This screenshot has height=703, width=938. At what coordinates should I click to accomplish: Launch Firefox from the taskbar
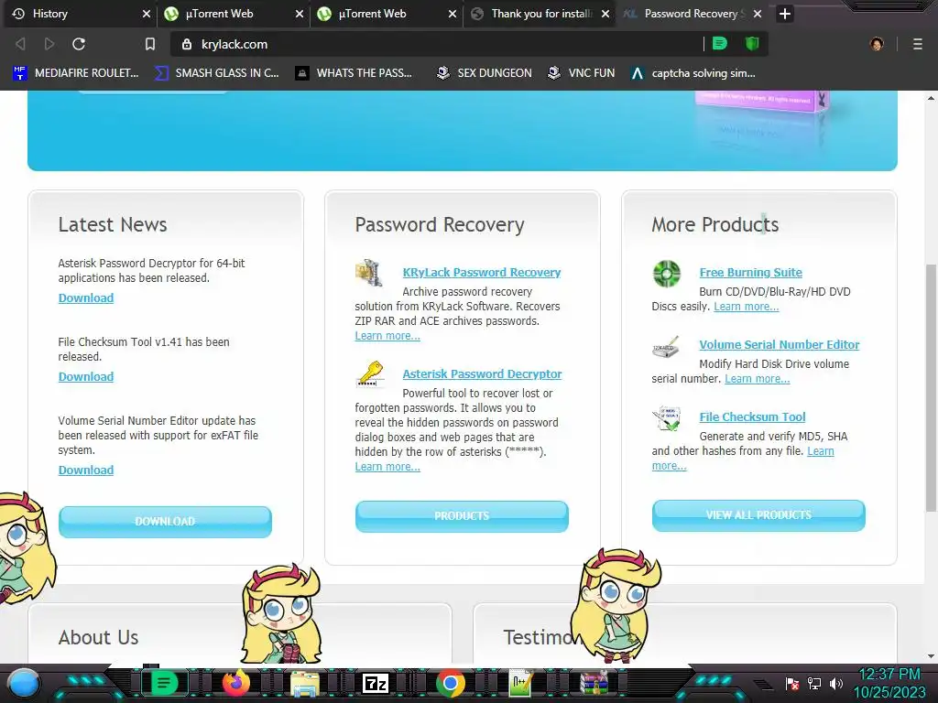237,683
